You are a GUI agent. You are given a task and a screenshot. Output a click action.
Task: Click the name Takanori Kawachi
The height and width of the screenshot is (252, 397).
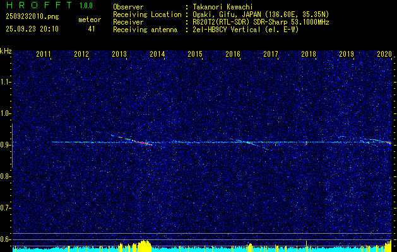coord(223,7)
